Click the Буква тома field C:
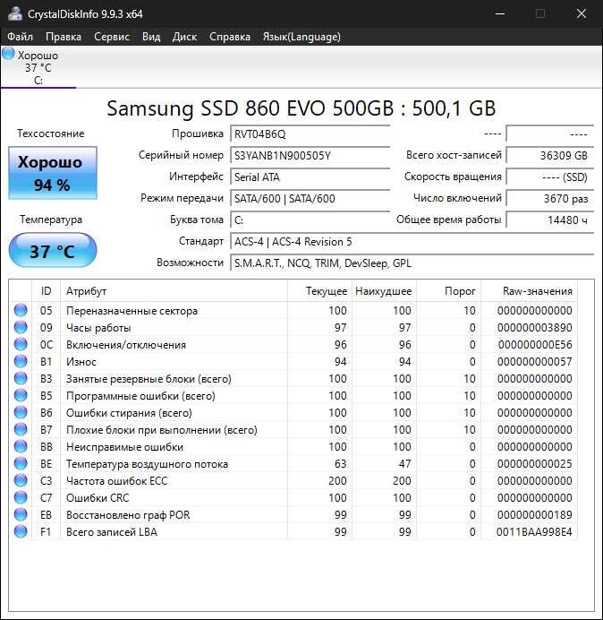Image resolution: width=603 pixels, height=620 pixels. click(x=310, y=220)
